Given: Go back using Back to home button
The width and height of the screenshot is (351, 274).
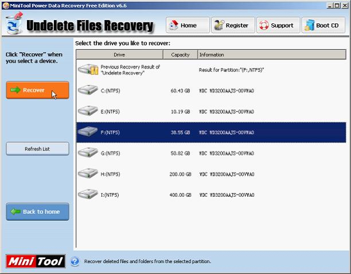Looking at the screenshot, I should 37,212.
